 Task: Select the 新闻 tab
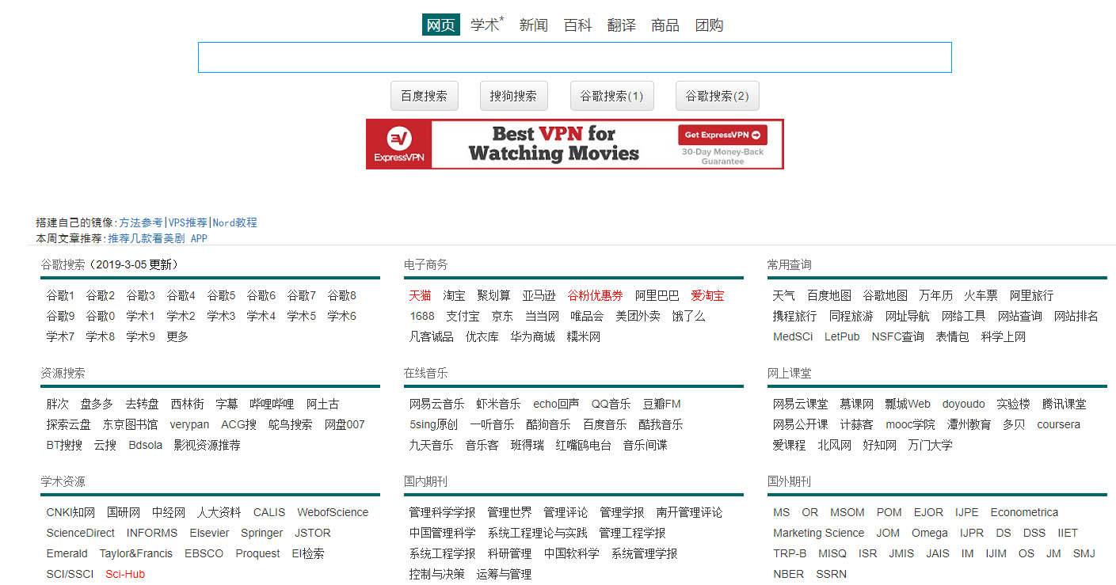click(534, 25)
